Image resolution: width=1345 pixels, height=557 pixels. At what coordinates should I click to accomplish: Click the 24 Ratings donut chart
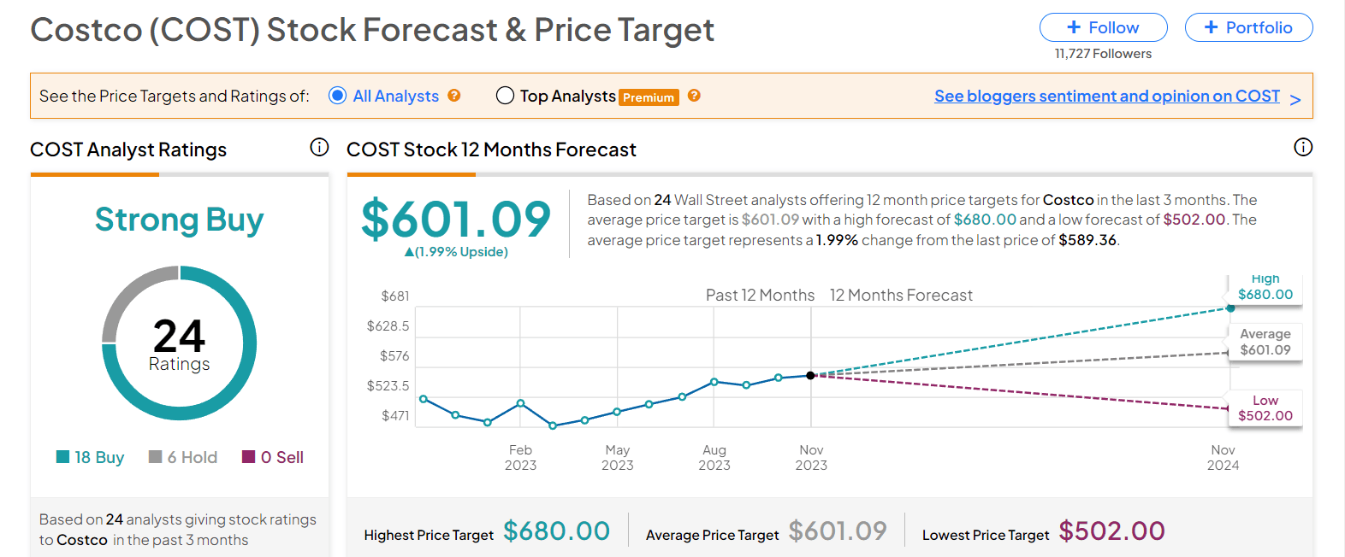pyautogui.click(x=179, y=343)
